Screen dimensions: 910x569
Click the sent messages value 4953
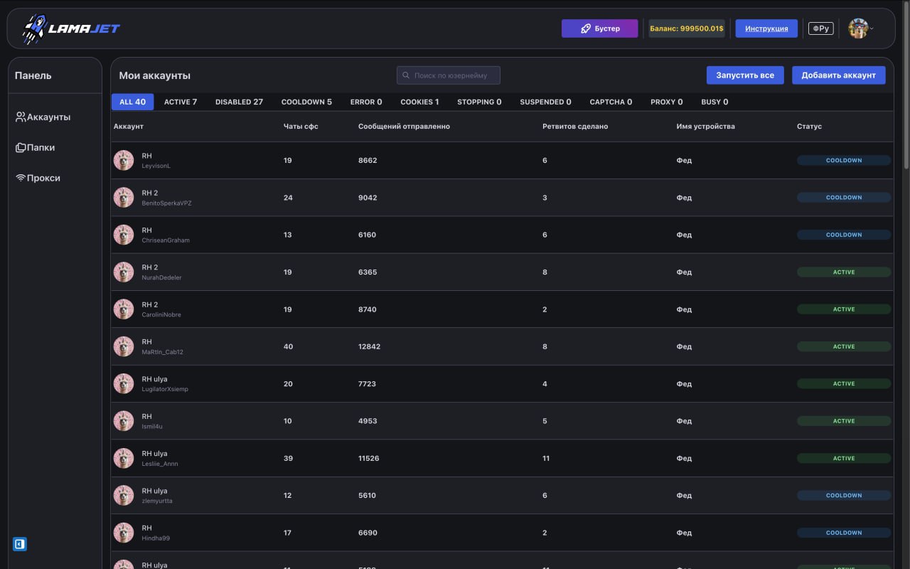368,421
